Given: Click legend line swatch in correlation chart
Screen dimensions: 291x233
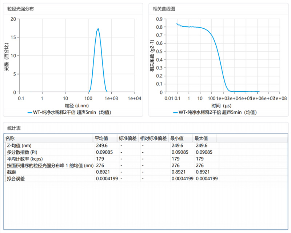Looking at the screenshot, I should tap(175, 112).
